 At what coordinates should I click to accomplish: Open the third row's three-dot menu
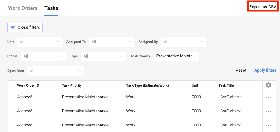click(x=268, y=125)
